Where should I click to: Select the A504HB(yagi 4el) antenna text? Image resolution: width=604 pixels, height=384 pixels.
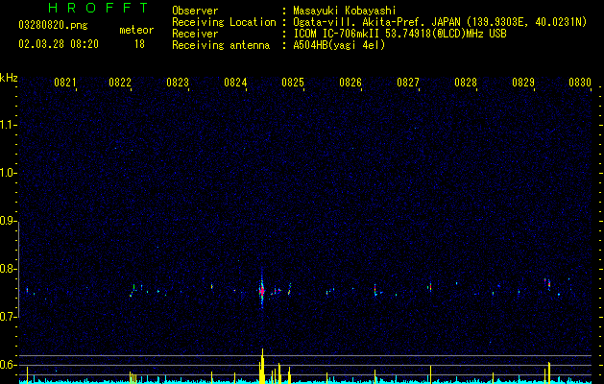click(x=339, y=45)
